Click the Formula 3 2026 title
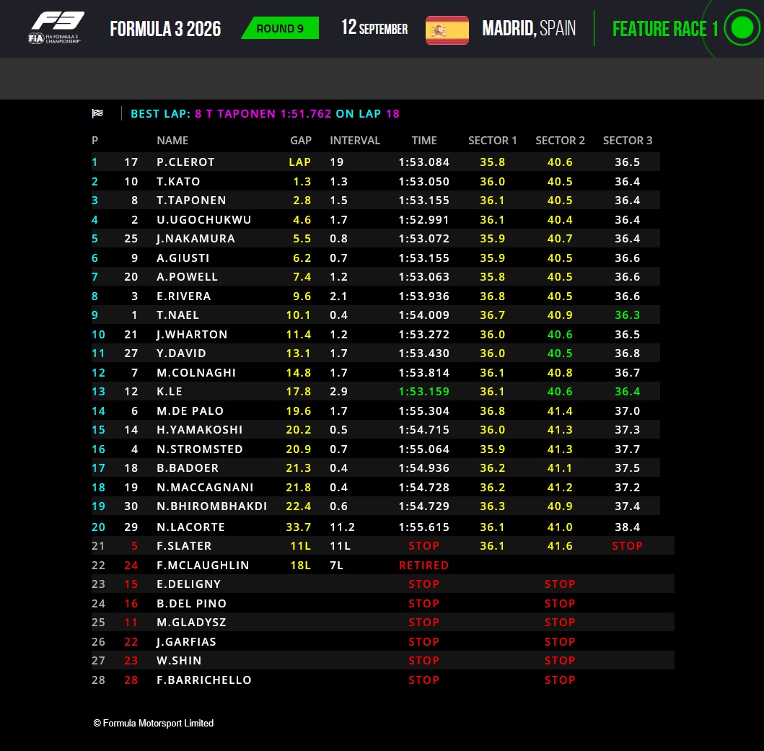The image size is (764, 751). [x=165, y=29]
